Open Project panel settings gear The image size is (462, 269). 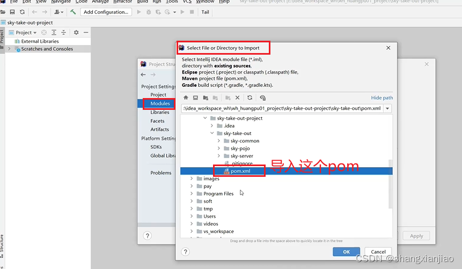(x=76, y=32)
